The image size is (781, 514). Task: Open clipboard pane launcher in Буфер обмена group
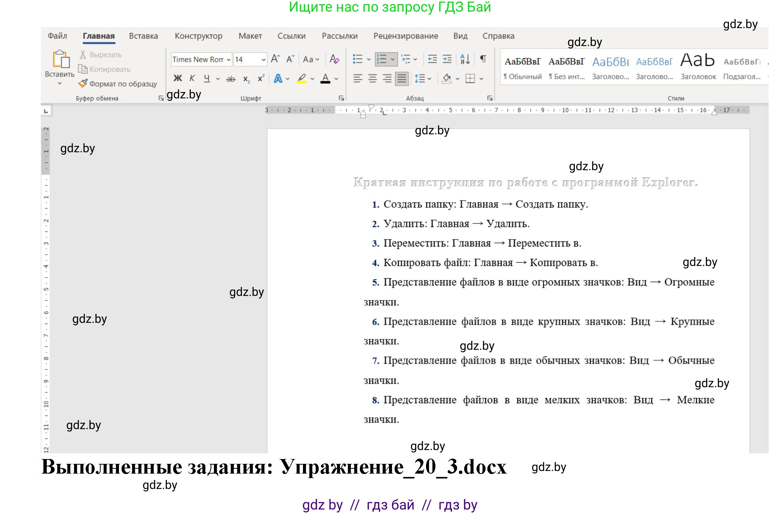point(161,98)
